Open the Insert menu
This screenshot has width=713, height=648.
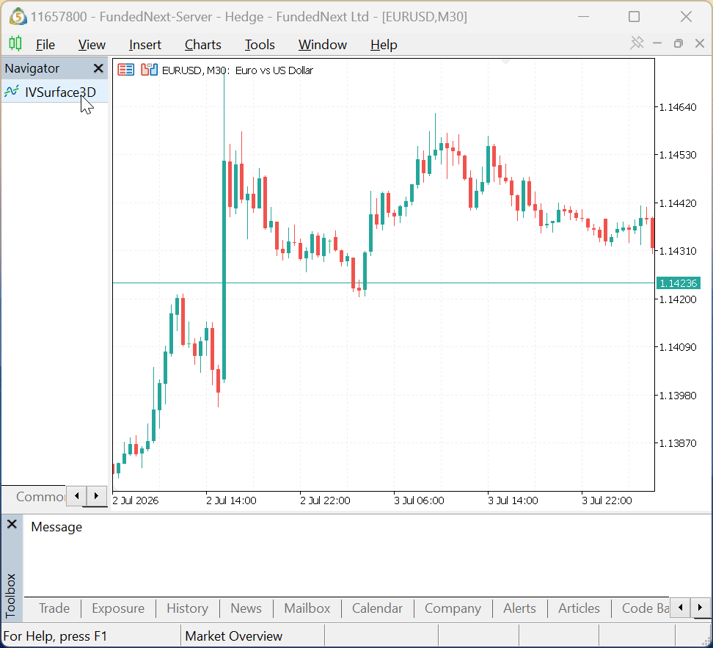click(145, 45)
